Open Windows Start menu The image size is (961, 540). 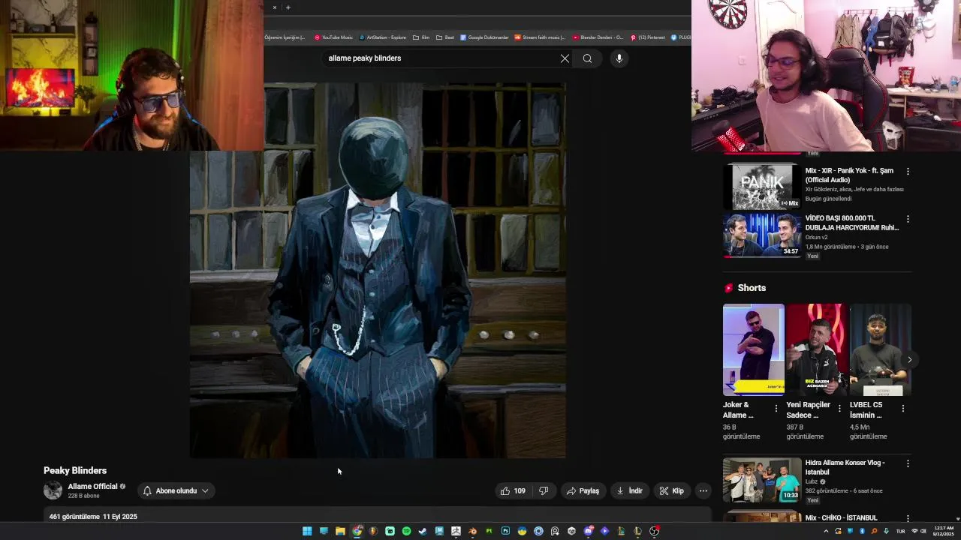click(x=307, y=531)
